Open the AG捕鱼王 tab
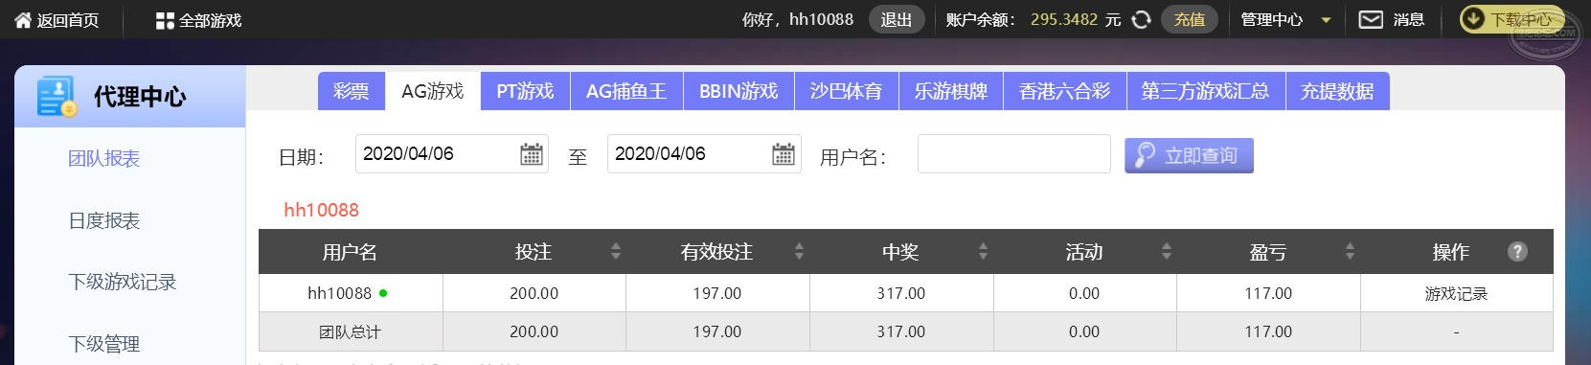The image size is (1591, 365). click(626, 91)
